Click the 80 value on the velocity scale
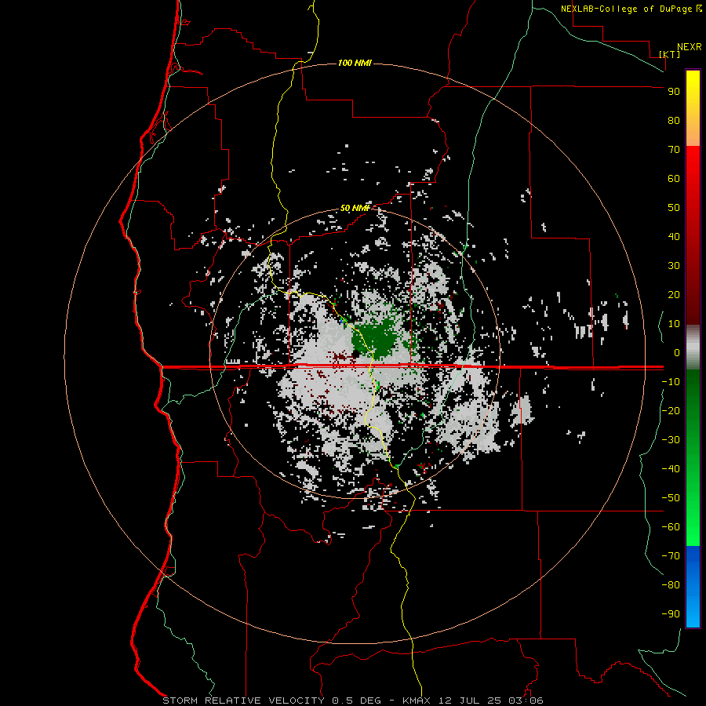 pos(674,120)
